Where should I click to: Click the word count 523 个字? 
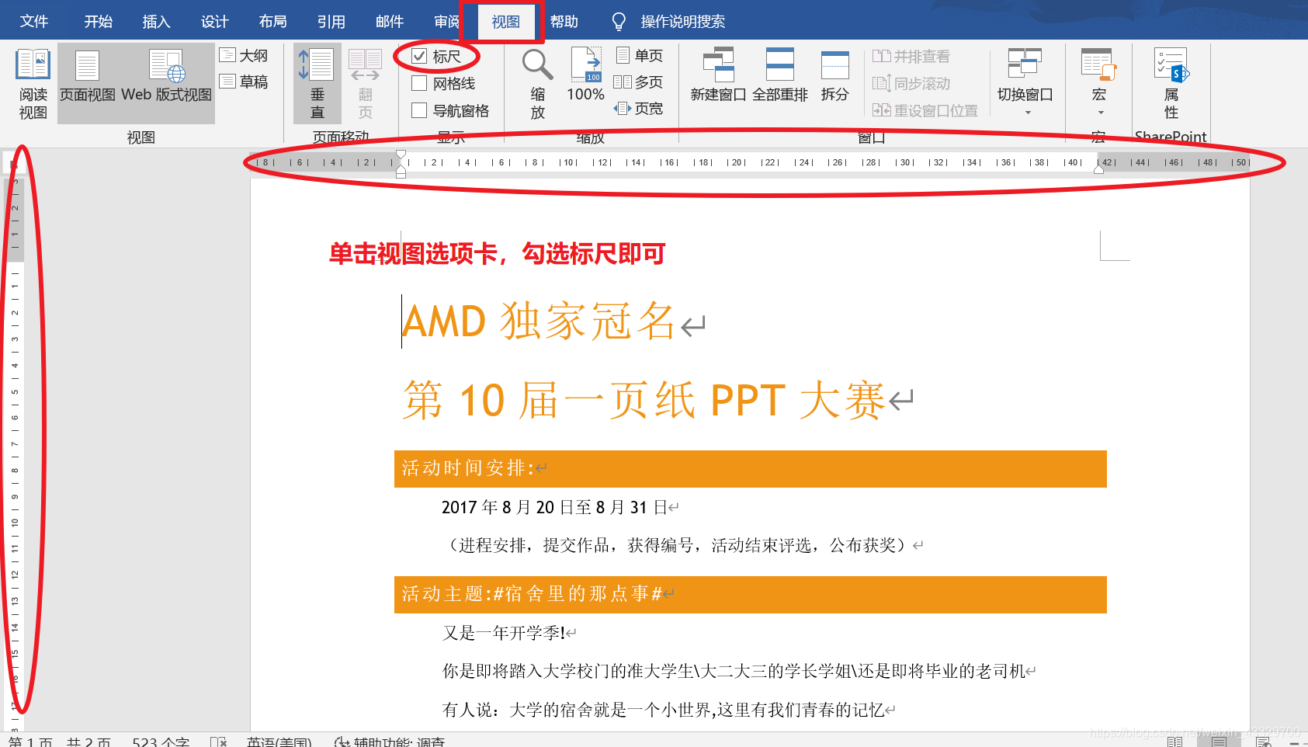[x=161, y=742]
